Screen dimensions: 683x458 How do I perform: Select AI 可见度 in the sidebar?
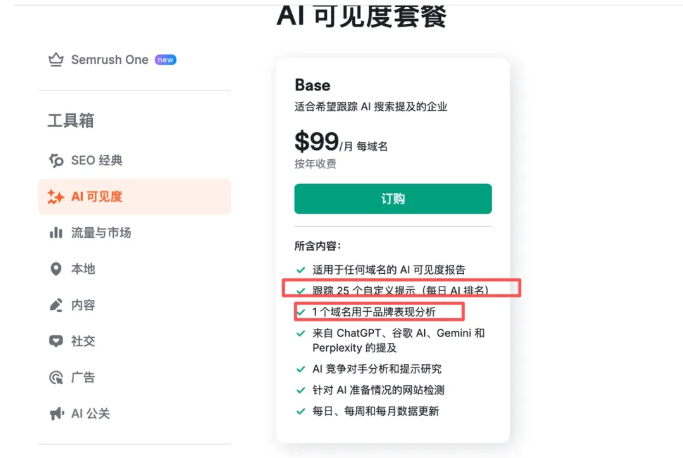tap(97, 197)
